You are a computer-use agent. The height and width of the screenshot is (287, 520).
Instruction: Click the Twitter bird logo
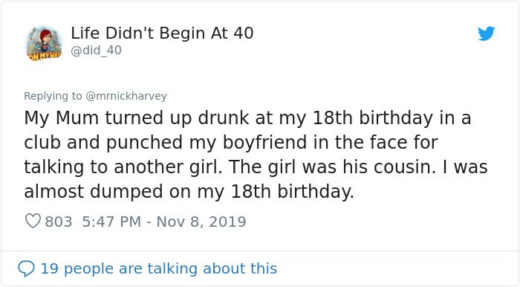coord(486,33)
